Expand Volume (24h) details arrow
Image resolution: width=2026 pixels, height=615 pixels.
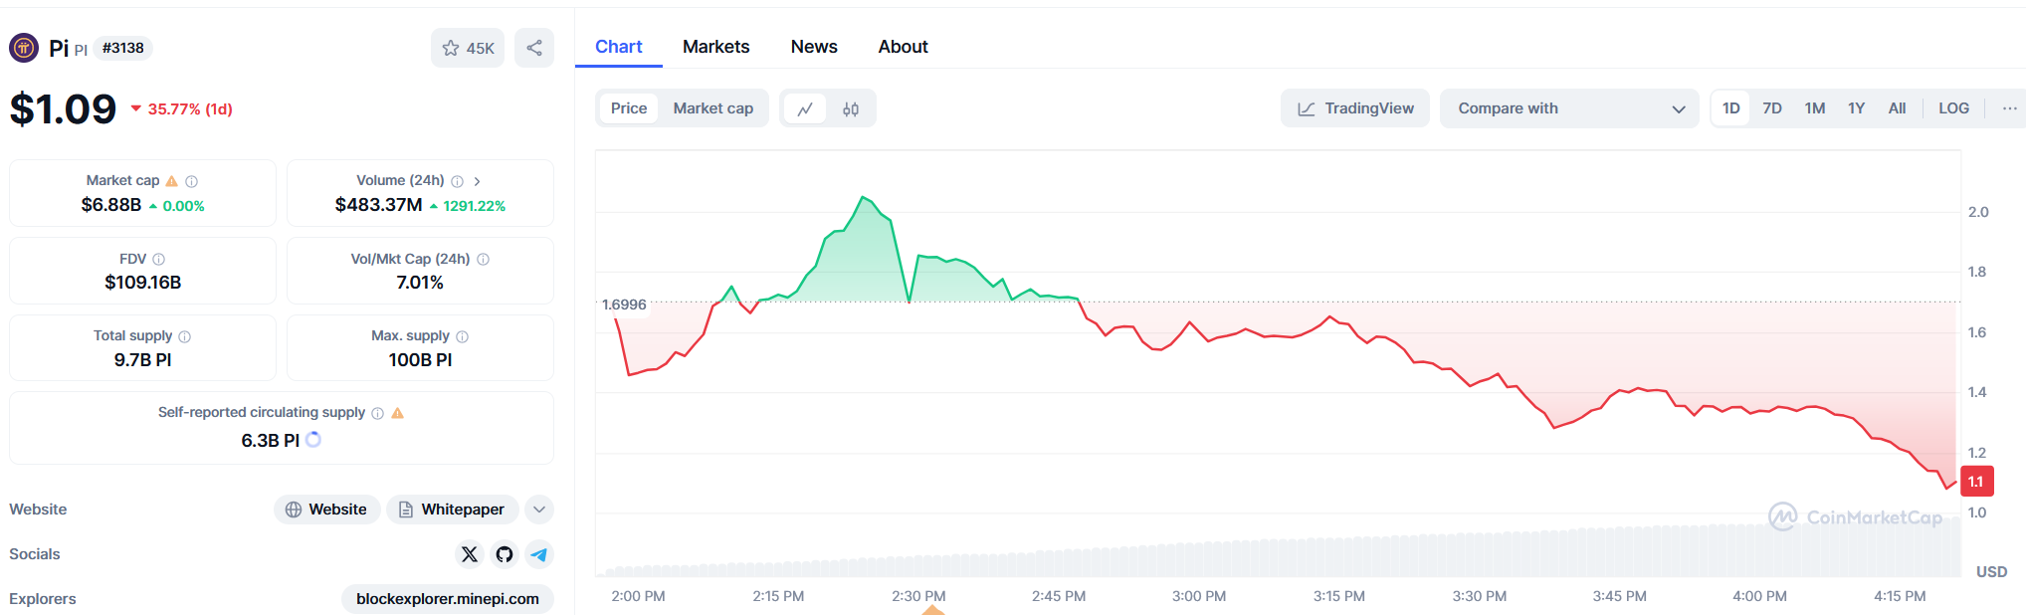(478, 181)
